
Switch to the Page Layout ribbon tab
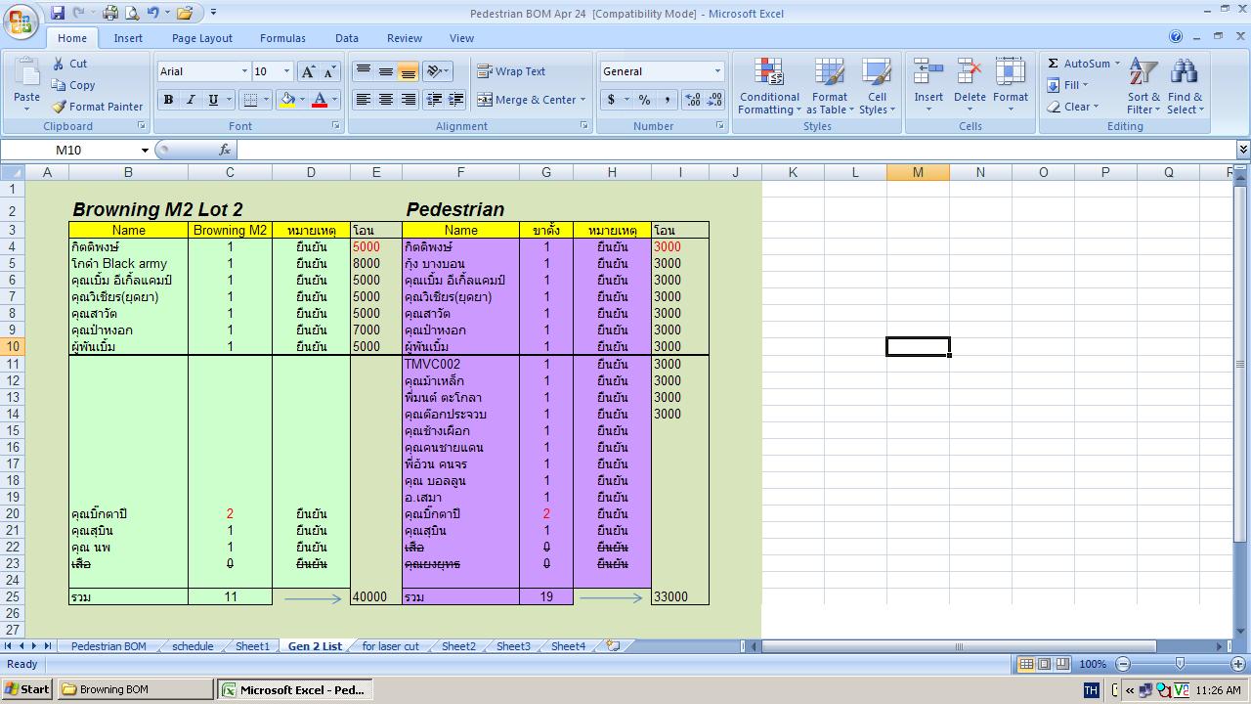pyautogui.click(x=201, y=38)
